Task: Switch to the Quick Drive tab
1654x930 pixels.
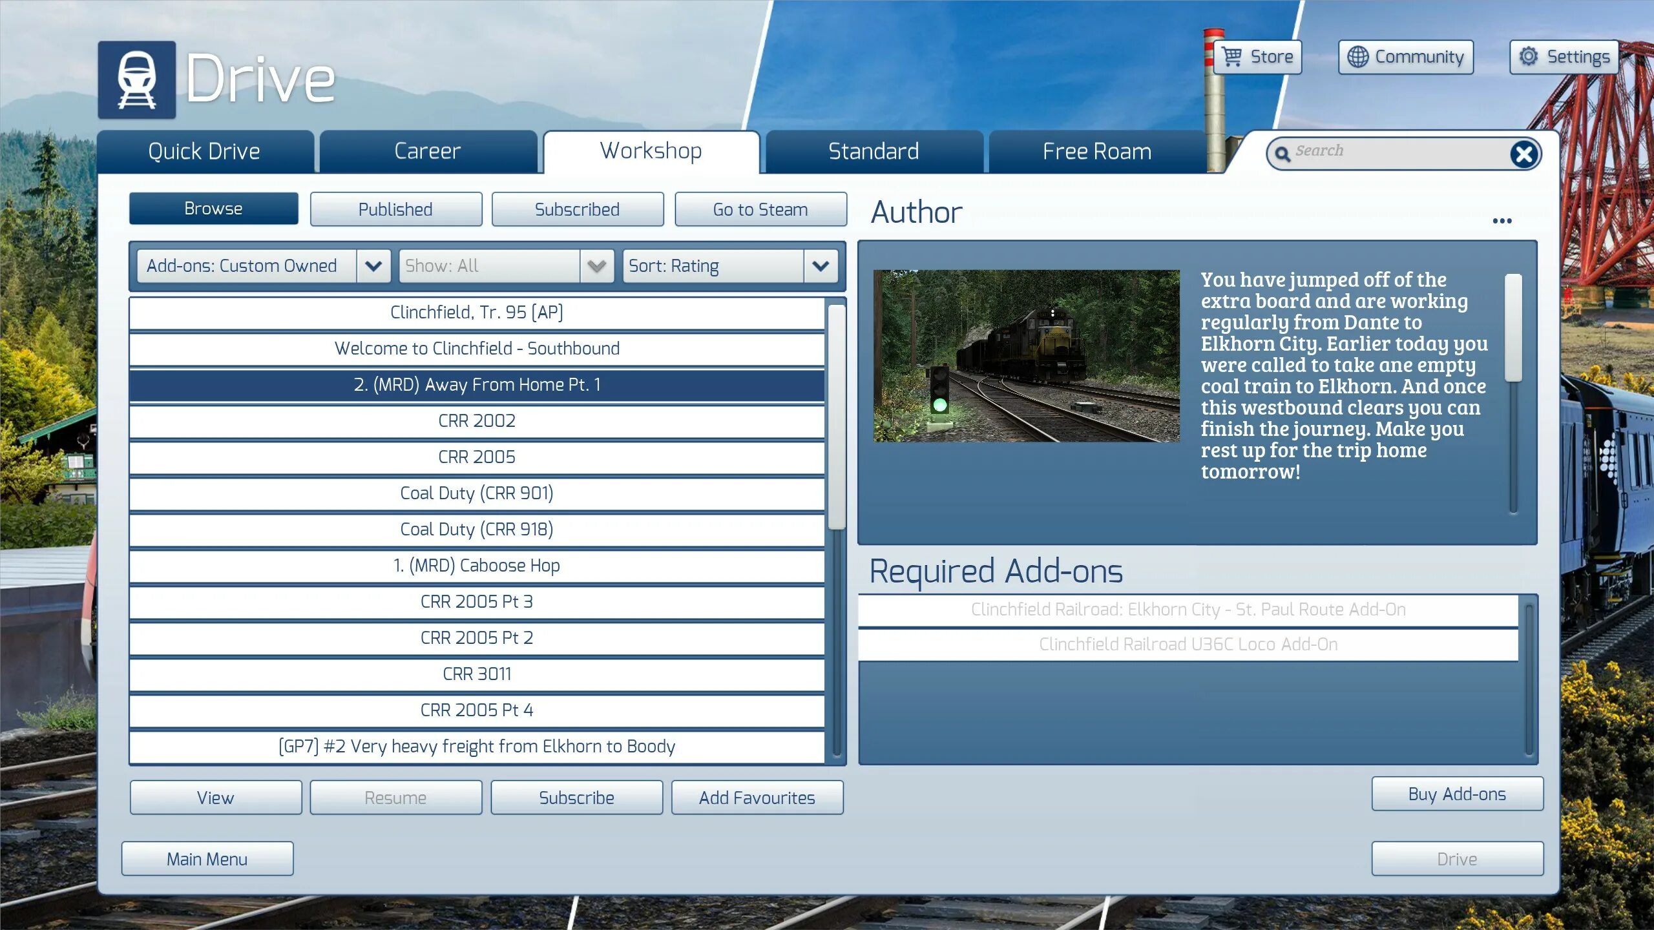Action: (x=205, y=152)
